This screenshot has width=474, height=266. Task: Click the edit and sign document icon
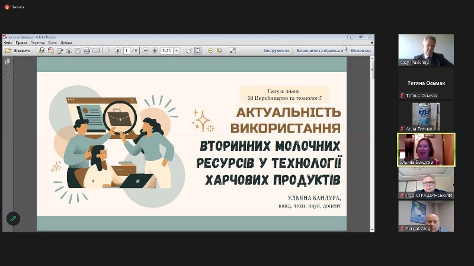[x=60, y=51]
